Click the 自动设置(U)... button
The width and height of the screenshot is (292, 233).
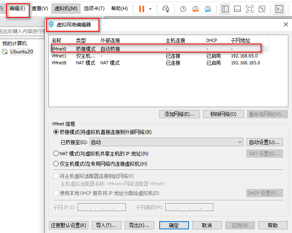(264, 142)
